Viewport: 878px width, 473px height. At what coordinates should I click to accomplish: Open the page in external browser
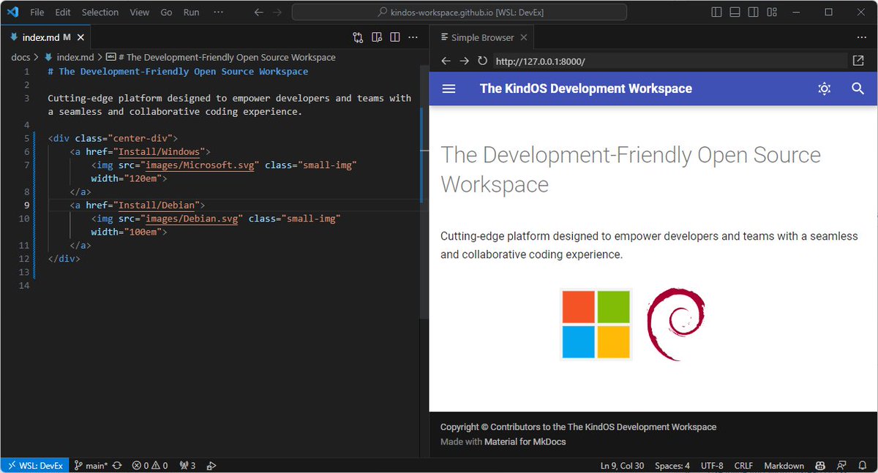(859, 61)
